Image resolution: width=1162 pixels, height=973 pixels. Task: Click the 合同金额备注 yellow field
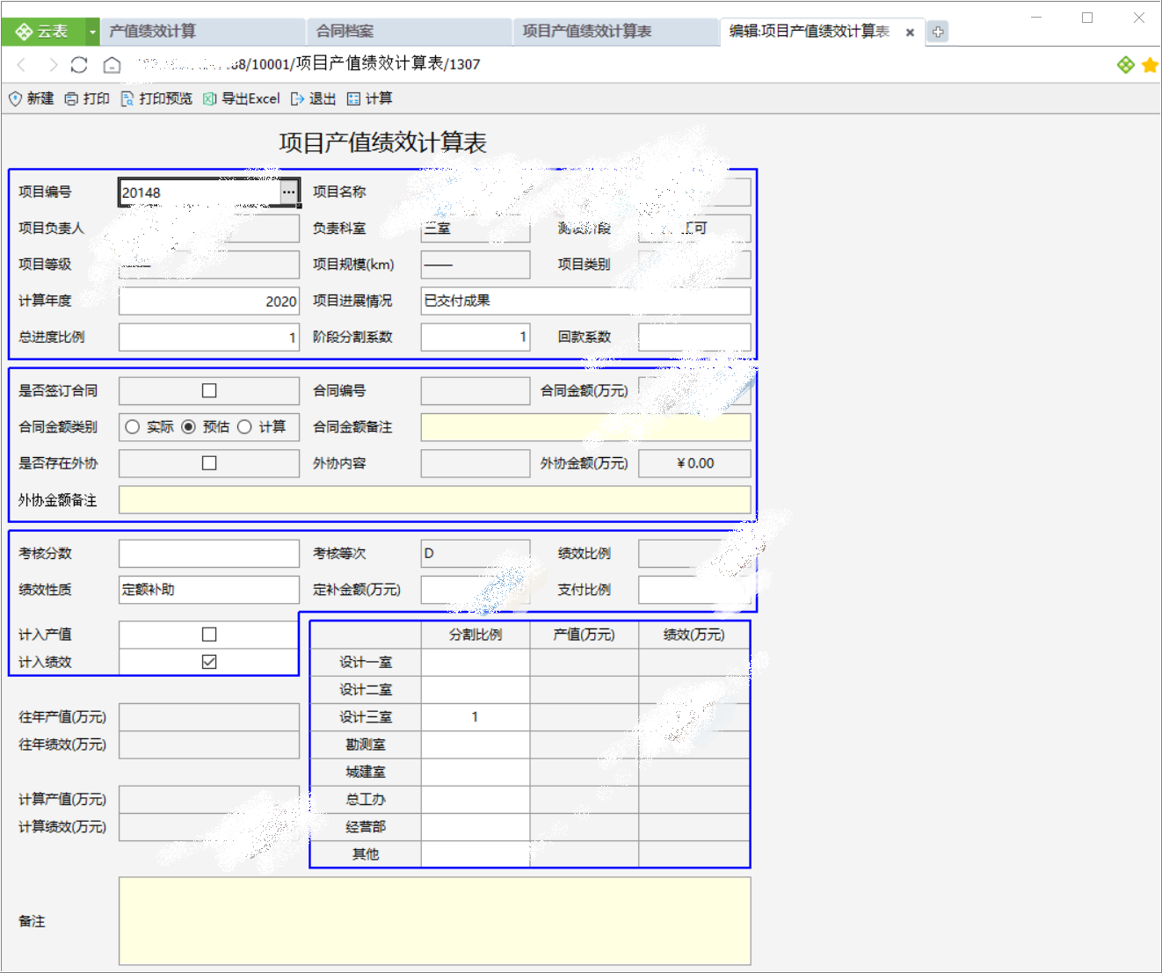(x=586, y=427)
